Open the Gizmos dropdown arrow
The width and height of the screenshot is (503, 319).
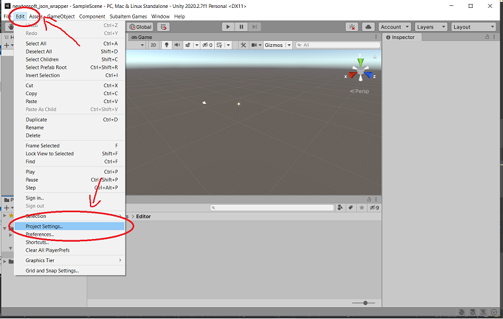pos(289,45)
